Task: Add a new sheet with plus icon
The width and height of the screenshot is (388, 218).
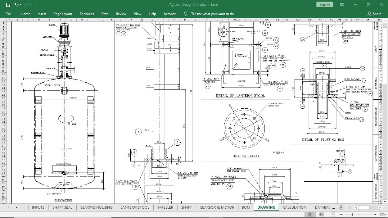Action: (341, 207)
